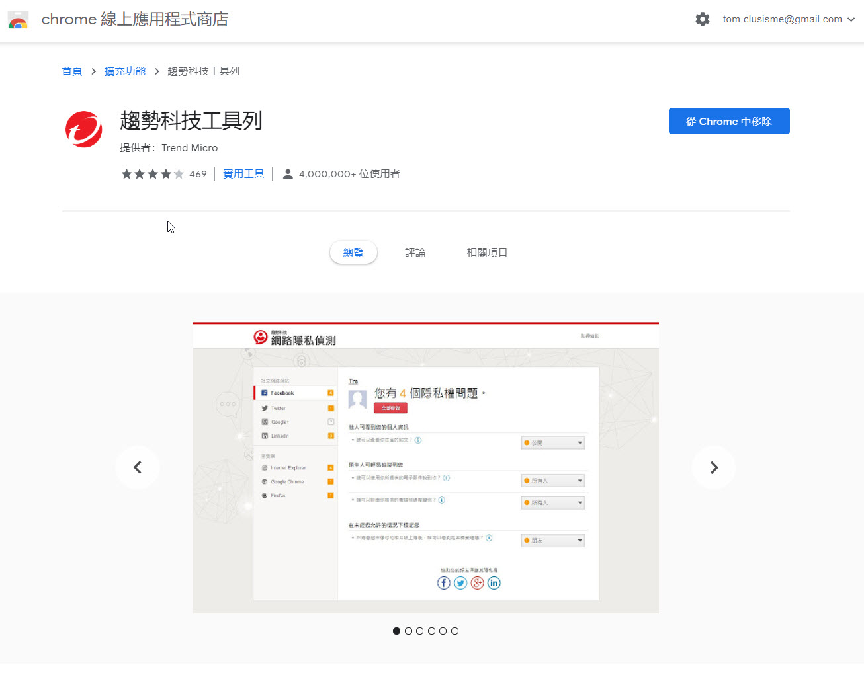Expand the tom.clusisme@gmail.com account dropdown

(x=789, y=19)
